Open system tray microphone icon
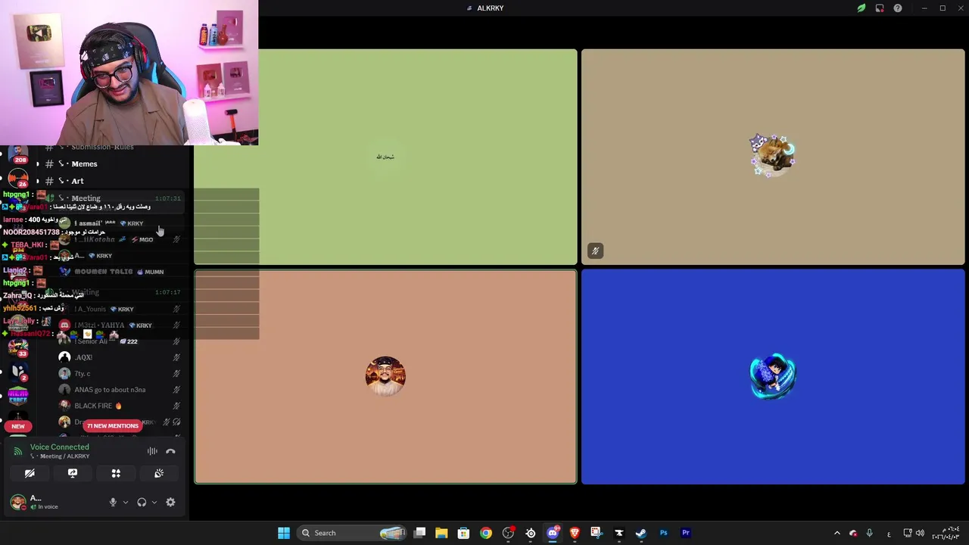969x545 pixels. (869, 533)
